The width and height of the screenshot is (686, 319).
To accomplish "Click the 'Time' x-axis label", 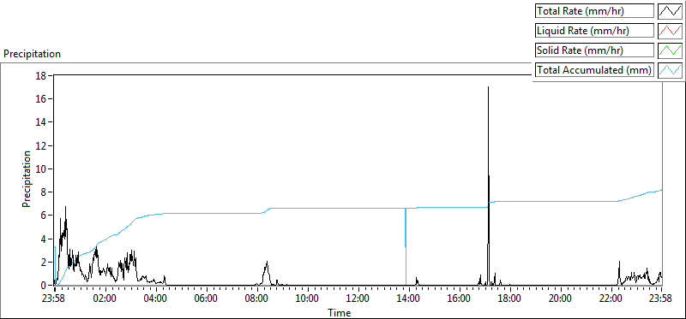I will 339,313.
